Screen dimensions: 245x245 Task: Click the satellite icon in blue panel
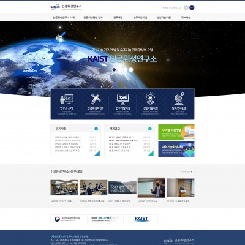point(96,99)
